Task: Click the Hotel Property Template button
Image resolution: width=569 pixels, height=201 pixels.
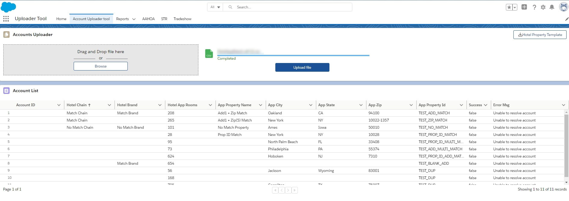Action: (540, 35)
